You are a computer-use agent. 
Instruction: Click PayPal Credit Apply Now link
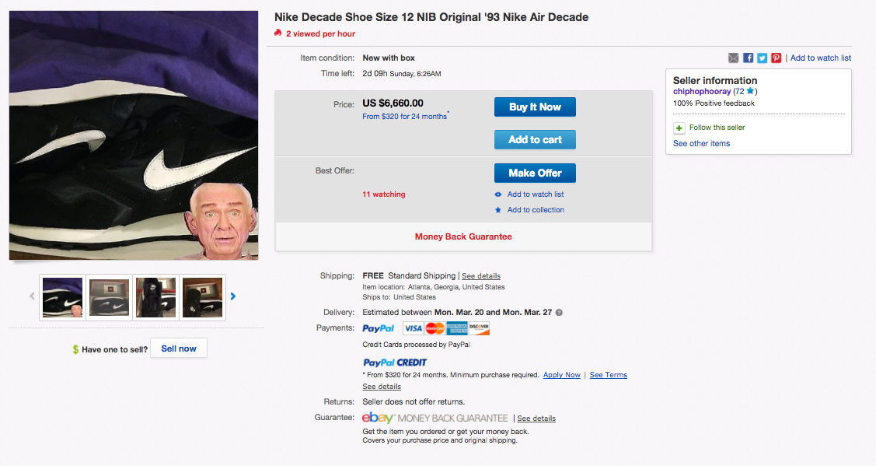tap(561, 375)
